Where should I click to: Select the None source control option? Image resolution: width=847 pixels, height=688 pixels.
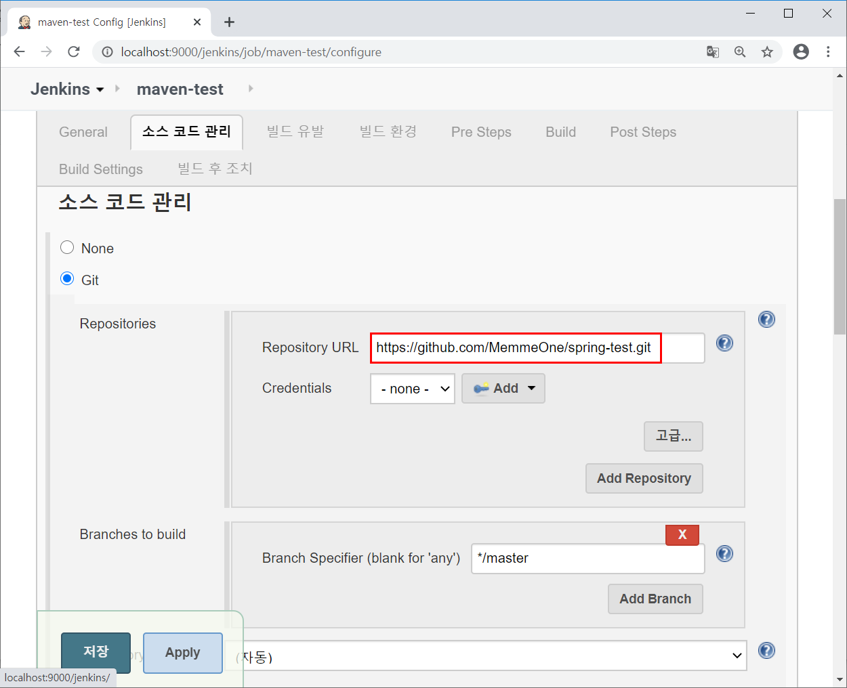coord(67,247)
